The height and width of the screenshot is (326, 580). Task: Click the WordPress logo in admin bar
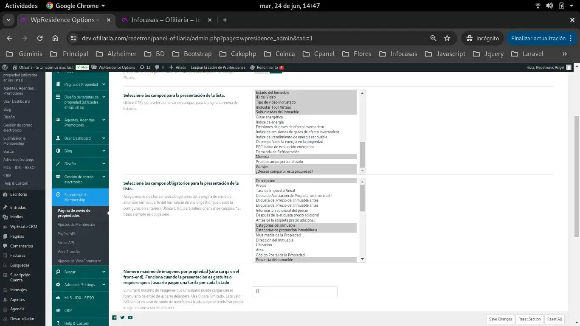pyautogui.click(x=5, y=67)
